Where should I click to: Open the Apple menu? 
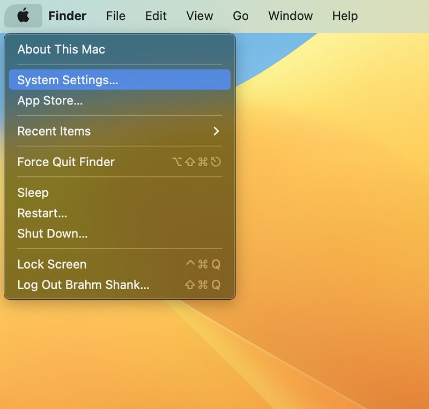click(x=22, y=16)
